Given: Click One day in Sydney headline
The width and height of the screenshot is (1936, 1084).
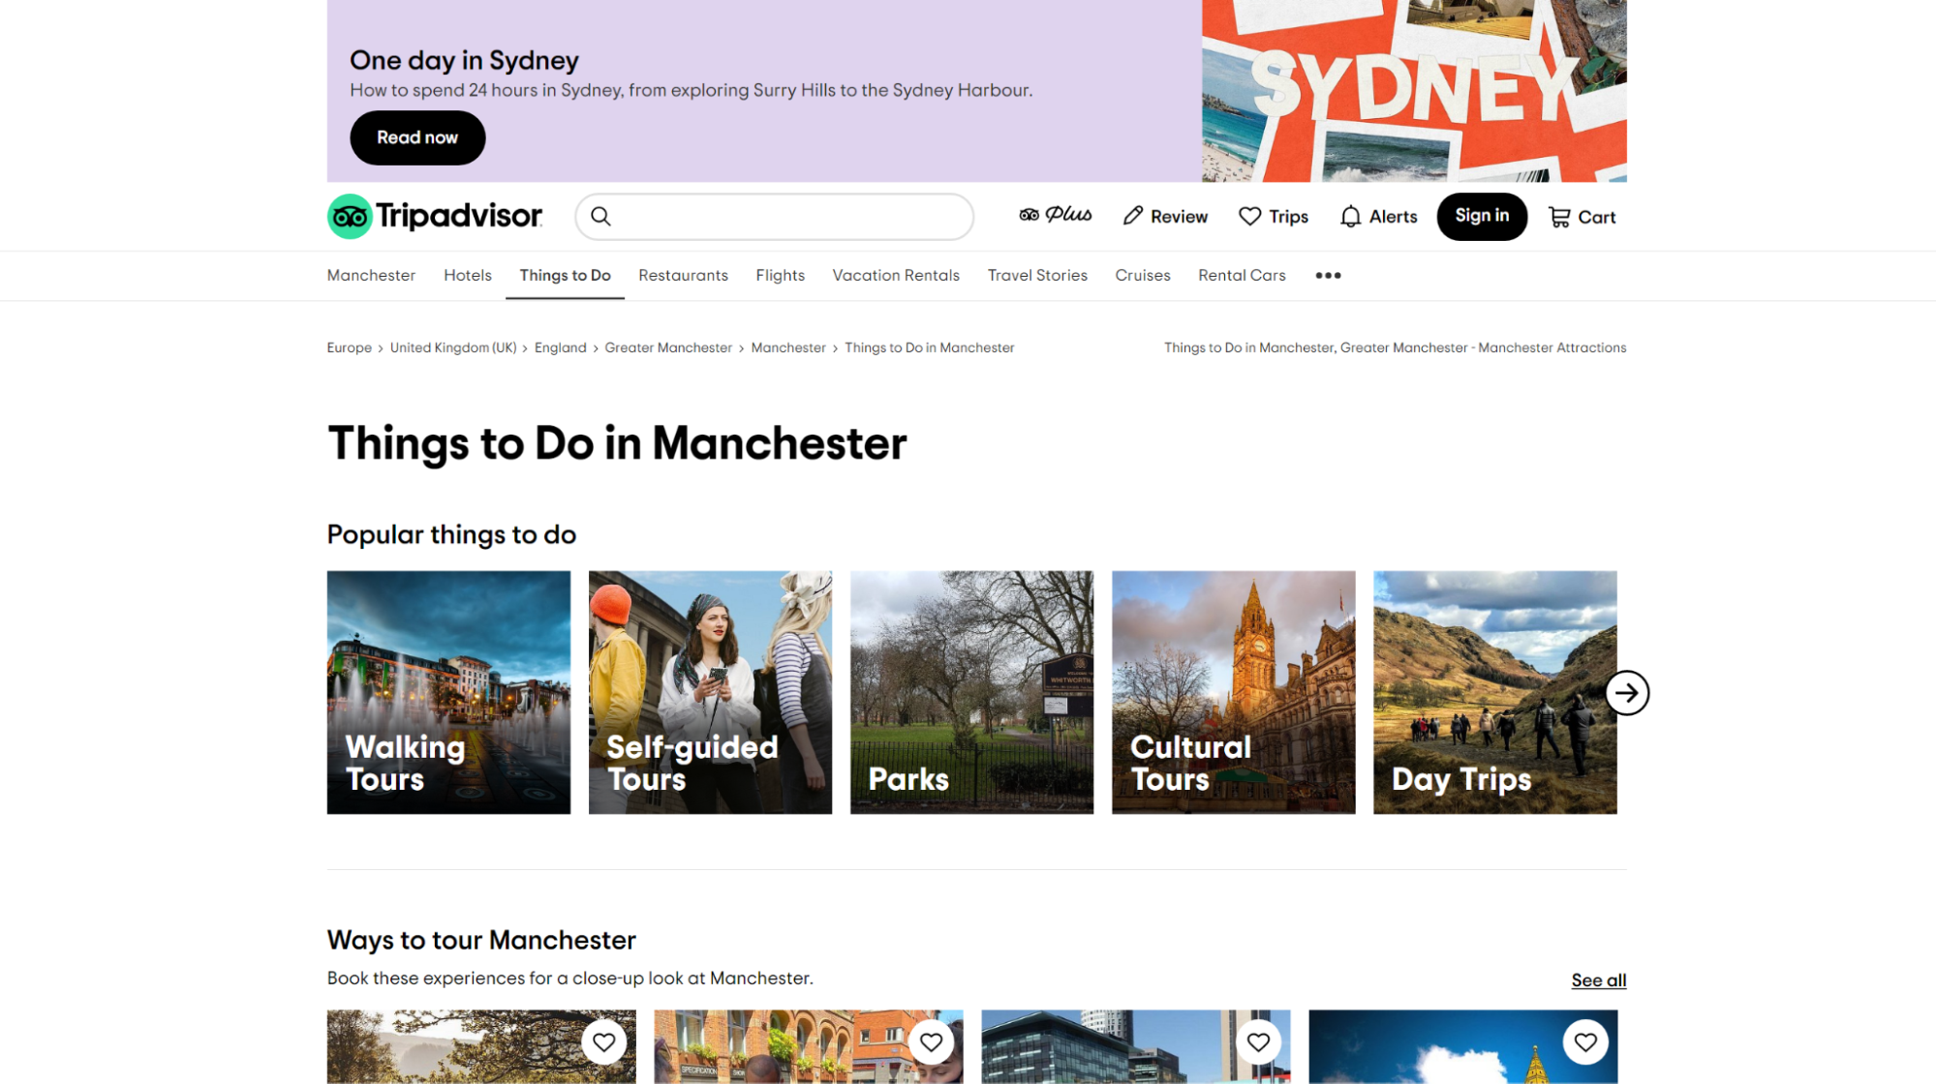Looking at the screenshot, I should tap(464, 60).
